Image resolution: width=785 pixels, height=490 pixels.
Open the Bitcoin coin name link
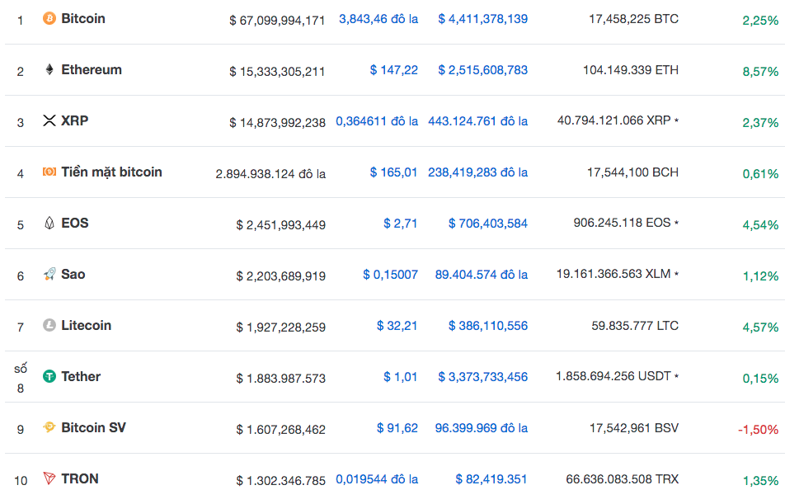(83, 18)
